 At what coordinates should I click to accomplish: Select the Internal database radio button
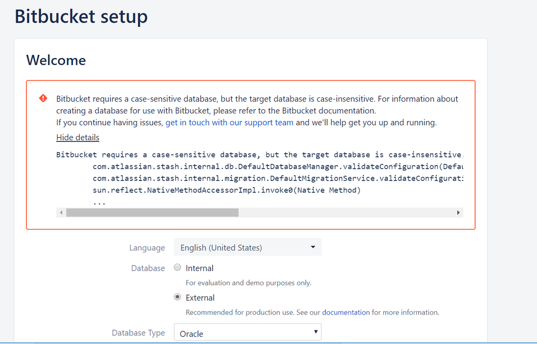178,267
